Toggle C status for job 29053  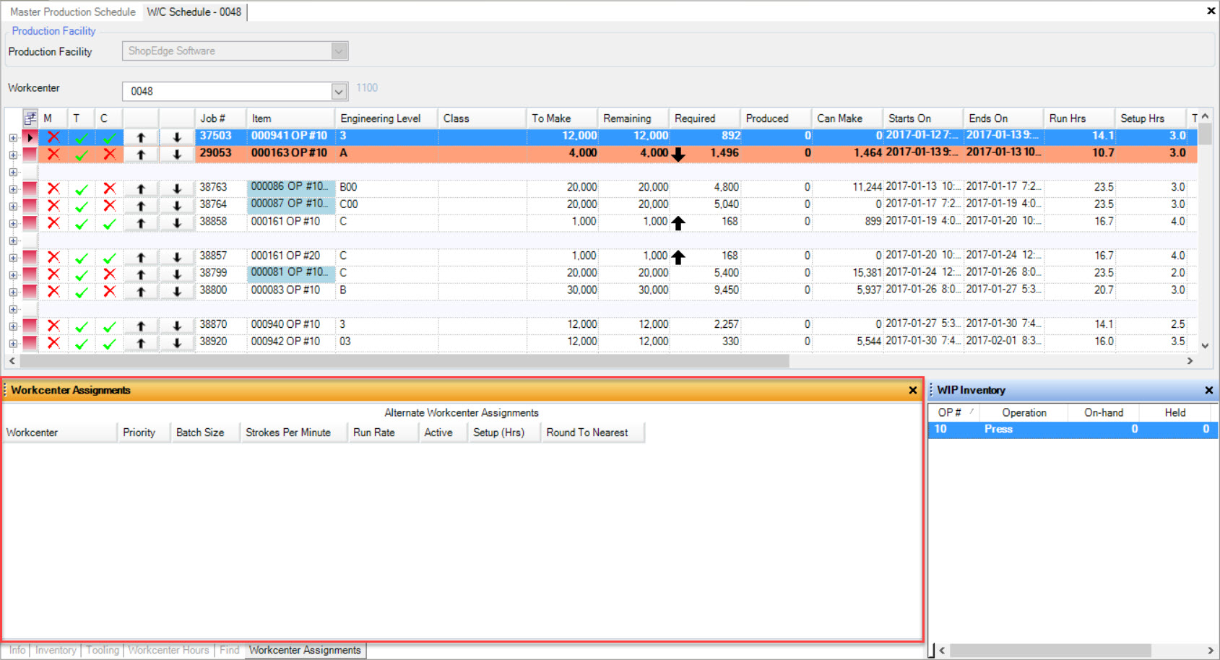(x=109, y=154)
